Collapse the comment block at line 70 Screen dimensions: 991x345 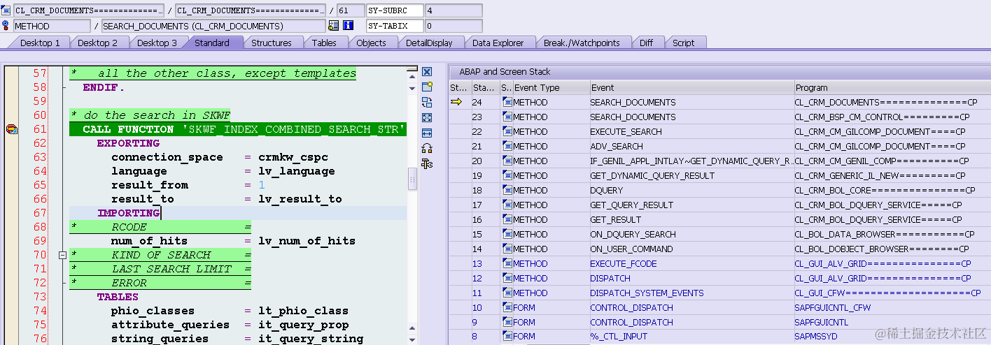coord(62,255)
